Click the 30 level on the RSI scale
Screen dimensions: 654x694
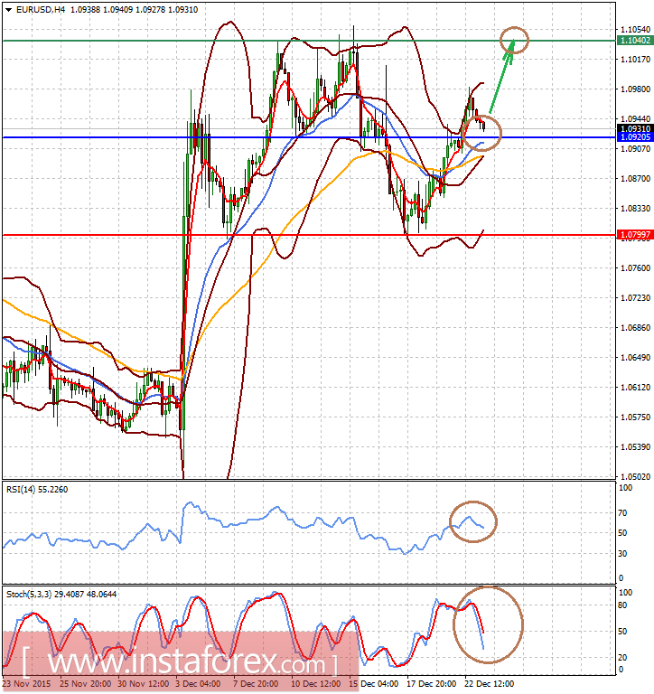click(622, 554)
